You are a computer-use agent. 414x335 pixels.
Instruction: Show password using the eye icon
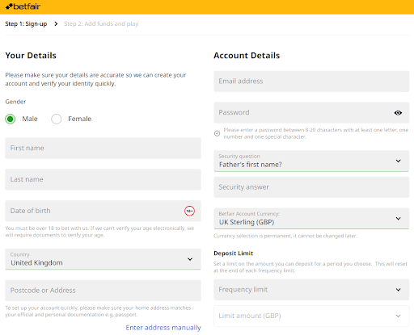[398, 113]
